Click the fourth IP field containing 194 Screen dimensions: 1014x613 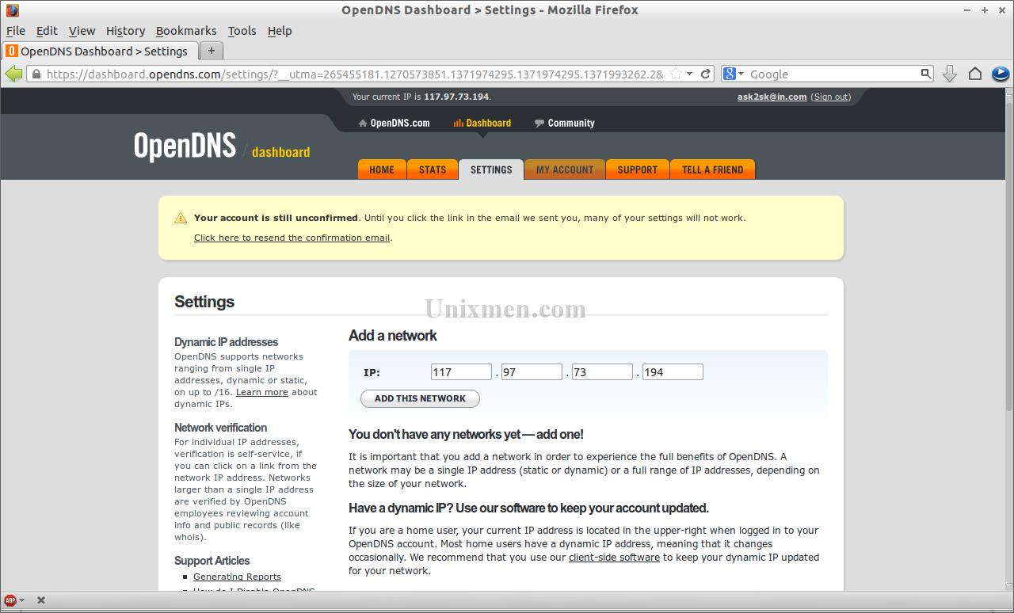coord(673,372)
